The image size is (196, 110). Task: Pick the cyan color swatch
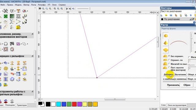click(58, 104)
